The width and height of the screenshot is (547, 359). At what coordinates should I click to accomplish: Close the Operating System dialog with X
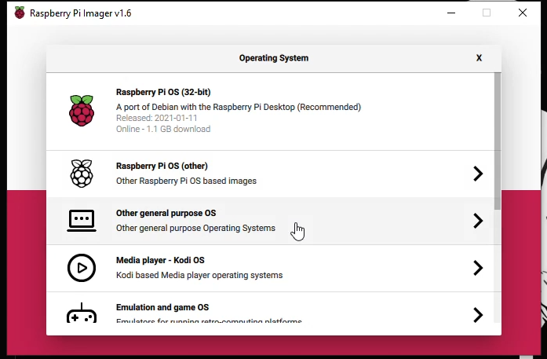tap(479, 58)
